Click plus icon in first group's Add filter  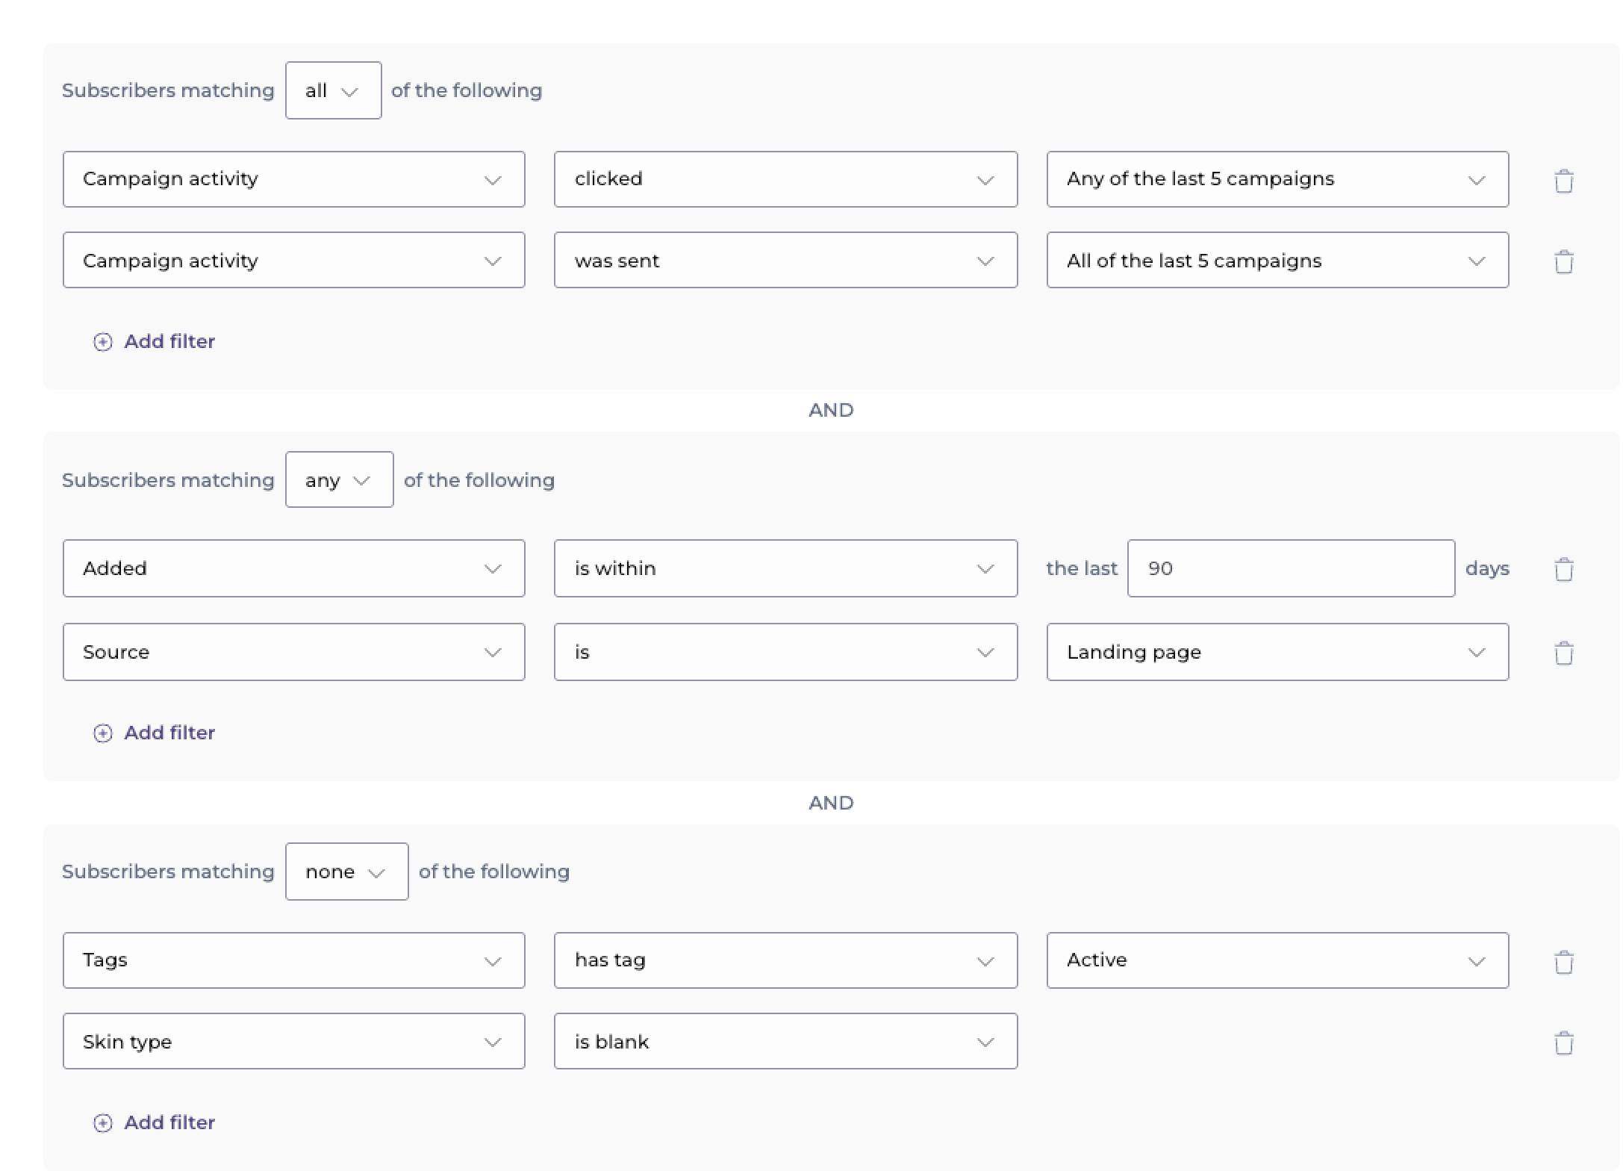(x=103, y=342)
